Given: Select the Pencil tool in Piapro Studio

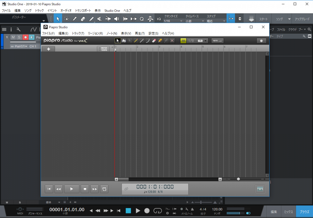Looking at the screenshot, I should pos(136,40).
